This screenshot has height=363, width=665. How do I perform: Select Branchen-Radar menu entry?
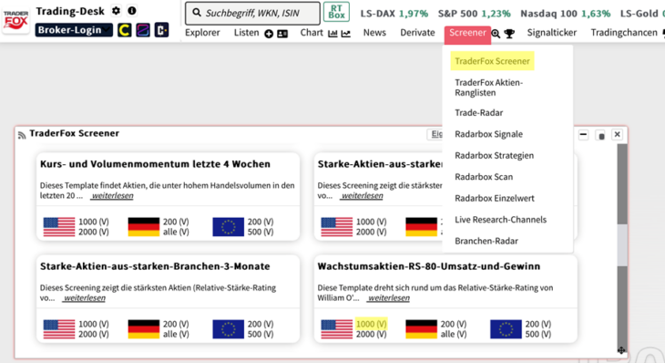486,241
